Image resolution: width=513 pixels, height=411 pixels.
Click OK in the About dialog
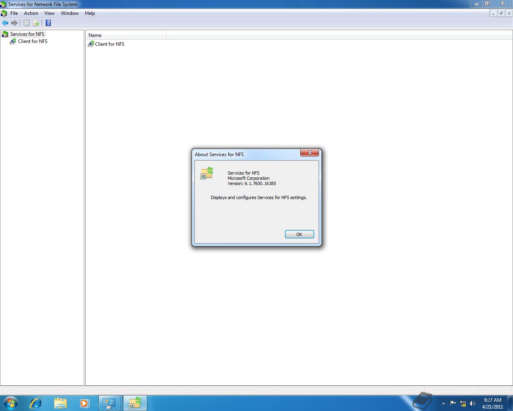point(299,234)
